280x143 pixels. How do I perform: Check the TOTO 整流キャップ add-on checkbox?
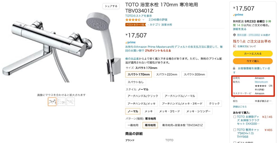pos(235,130)
